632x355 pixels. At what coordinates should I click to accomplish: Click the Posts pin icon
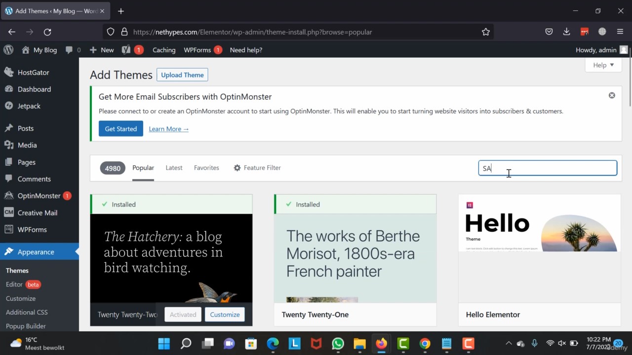tap(9, 128)
